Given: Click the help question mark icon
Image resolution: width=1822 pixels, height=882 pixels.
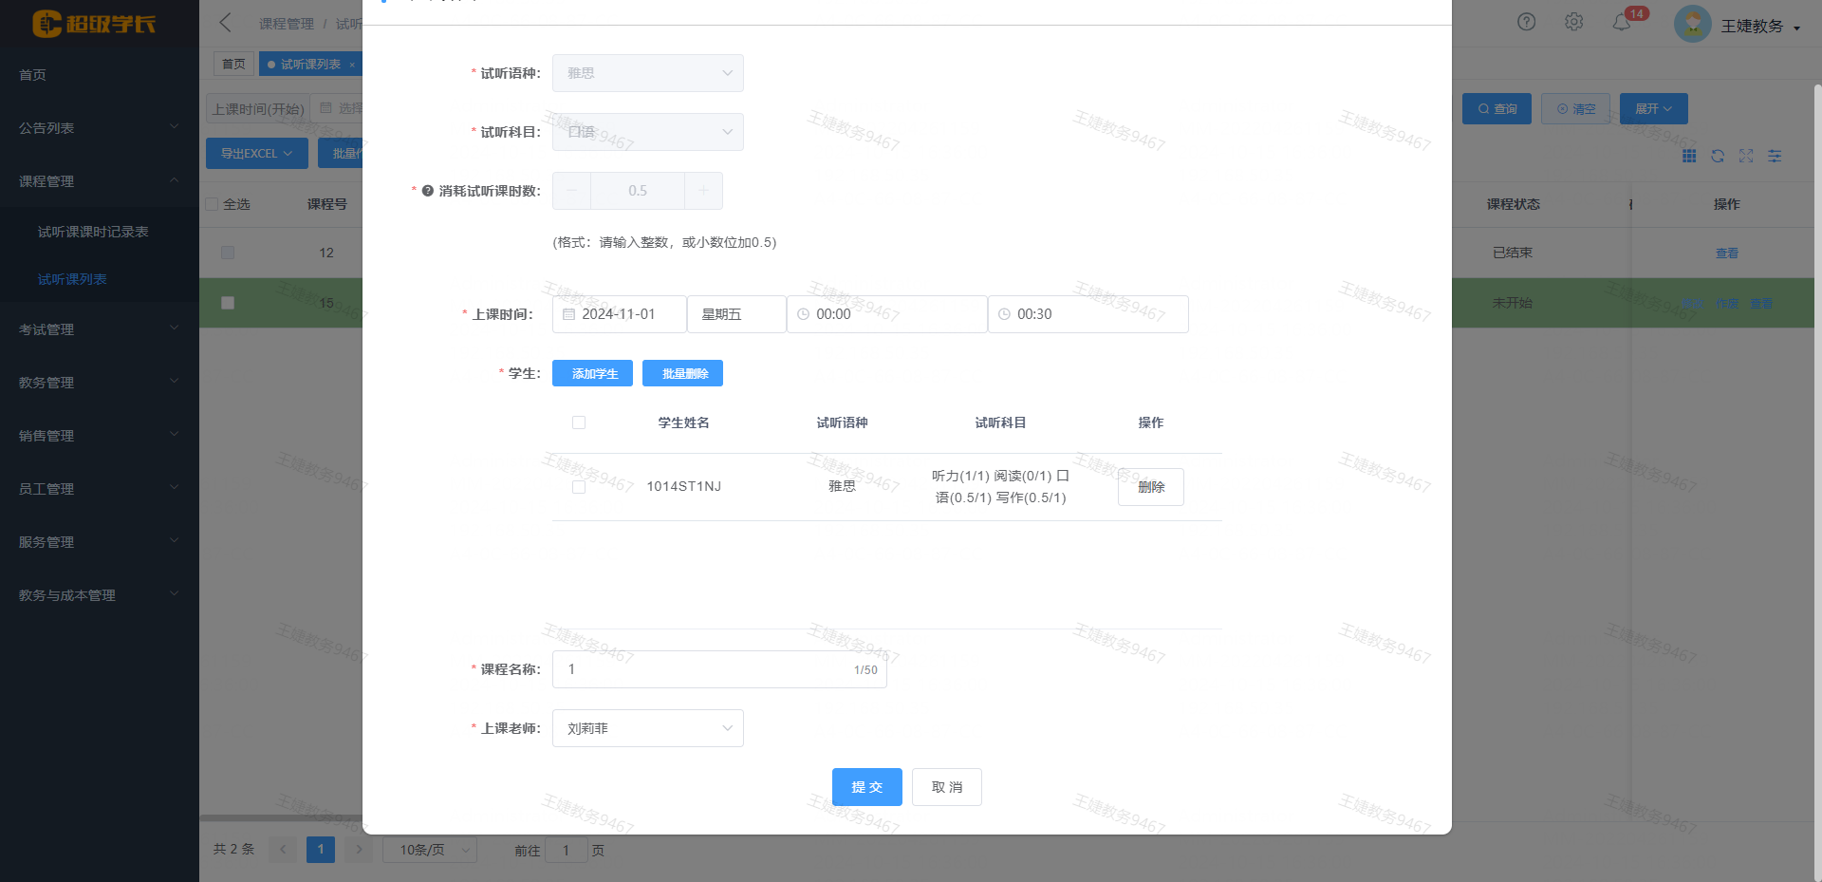Looking at the screenshot, I should 1526,22.
